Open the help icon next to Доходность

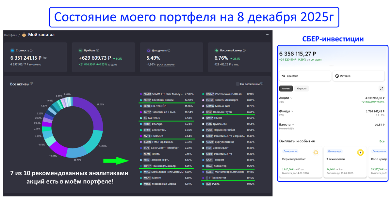tap(170, 51)
